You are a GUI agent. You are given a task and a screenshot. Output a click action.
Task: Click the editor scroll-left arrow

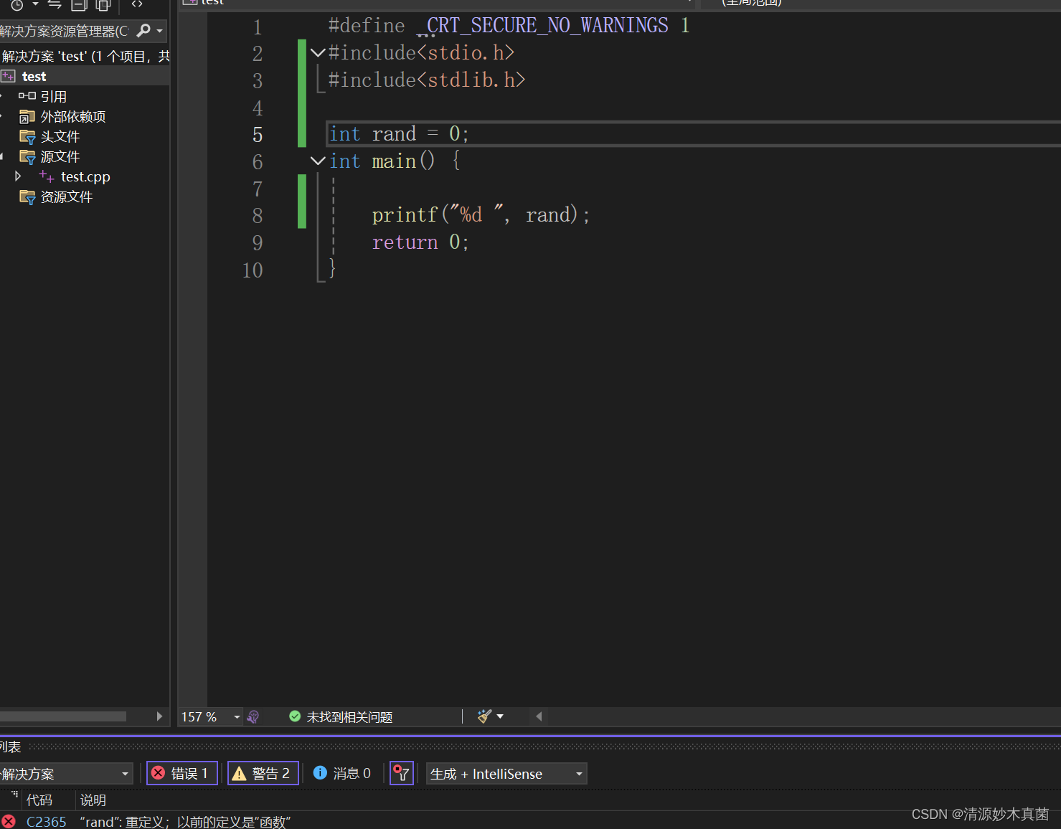coord(539,716)
